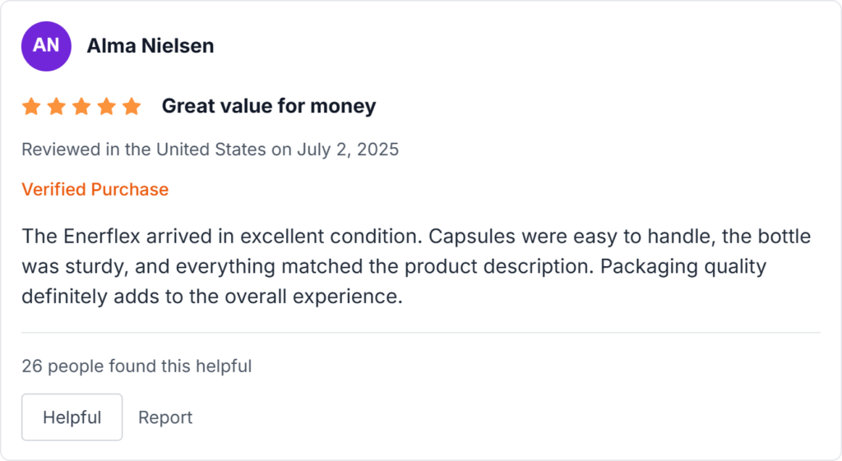This screenshot has width=842, height=461.
Task: Click the Verified Purchase label
Action: 95,189
